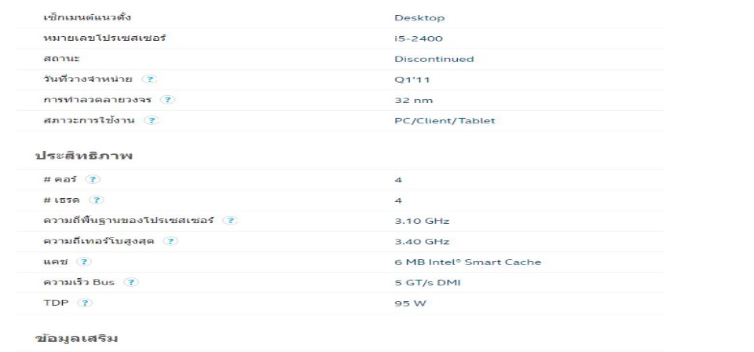This screenshot has height=352, width=754.
Task: Click the i5-2400 processor number value
Action: tap(419, 39)
